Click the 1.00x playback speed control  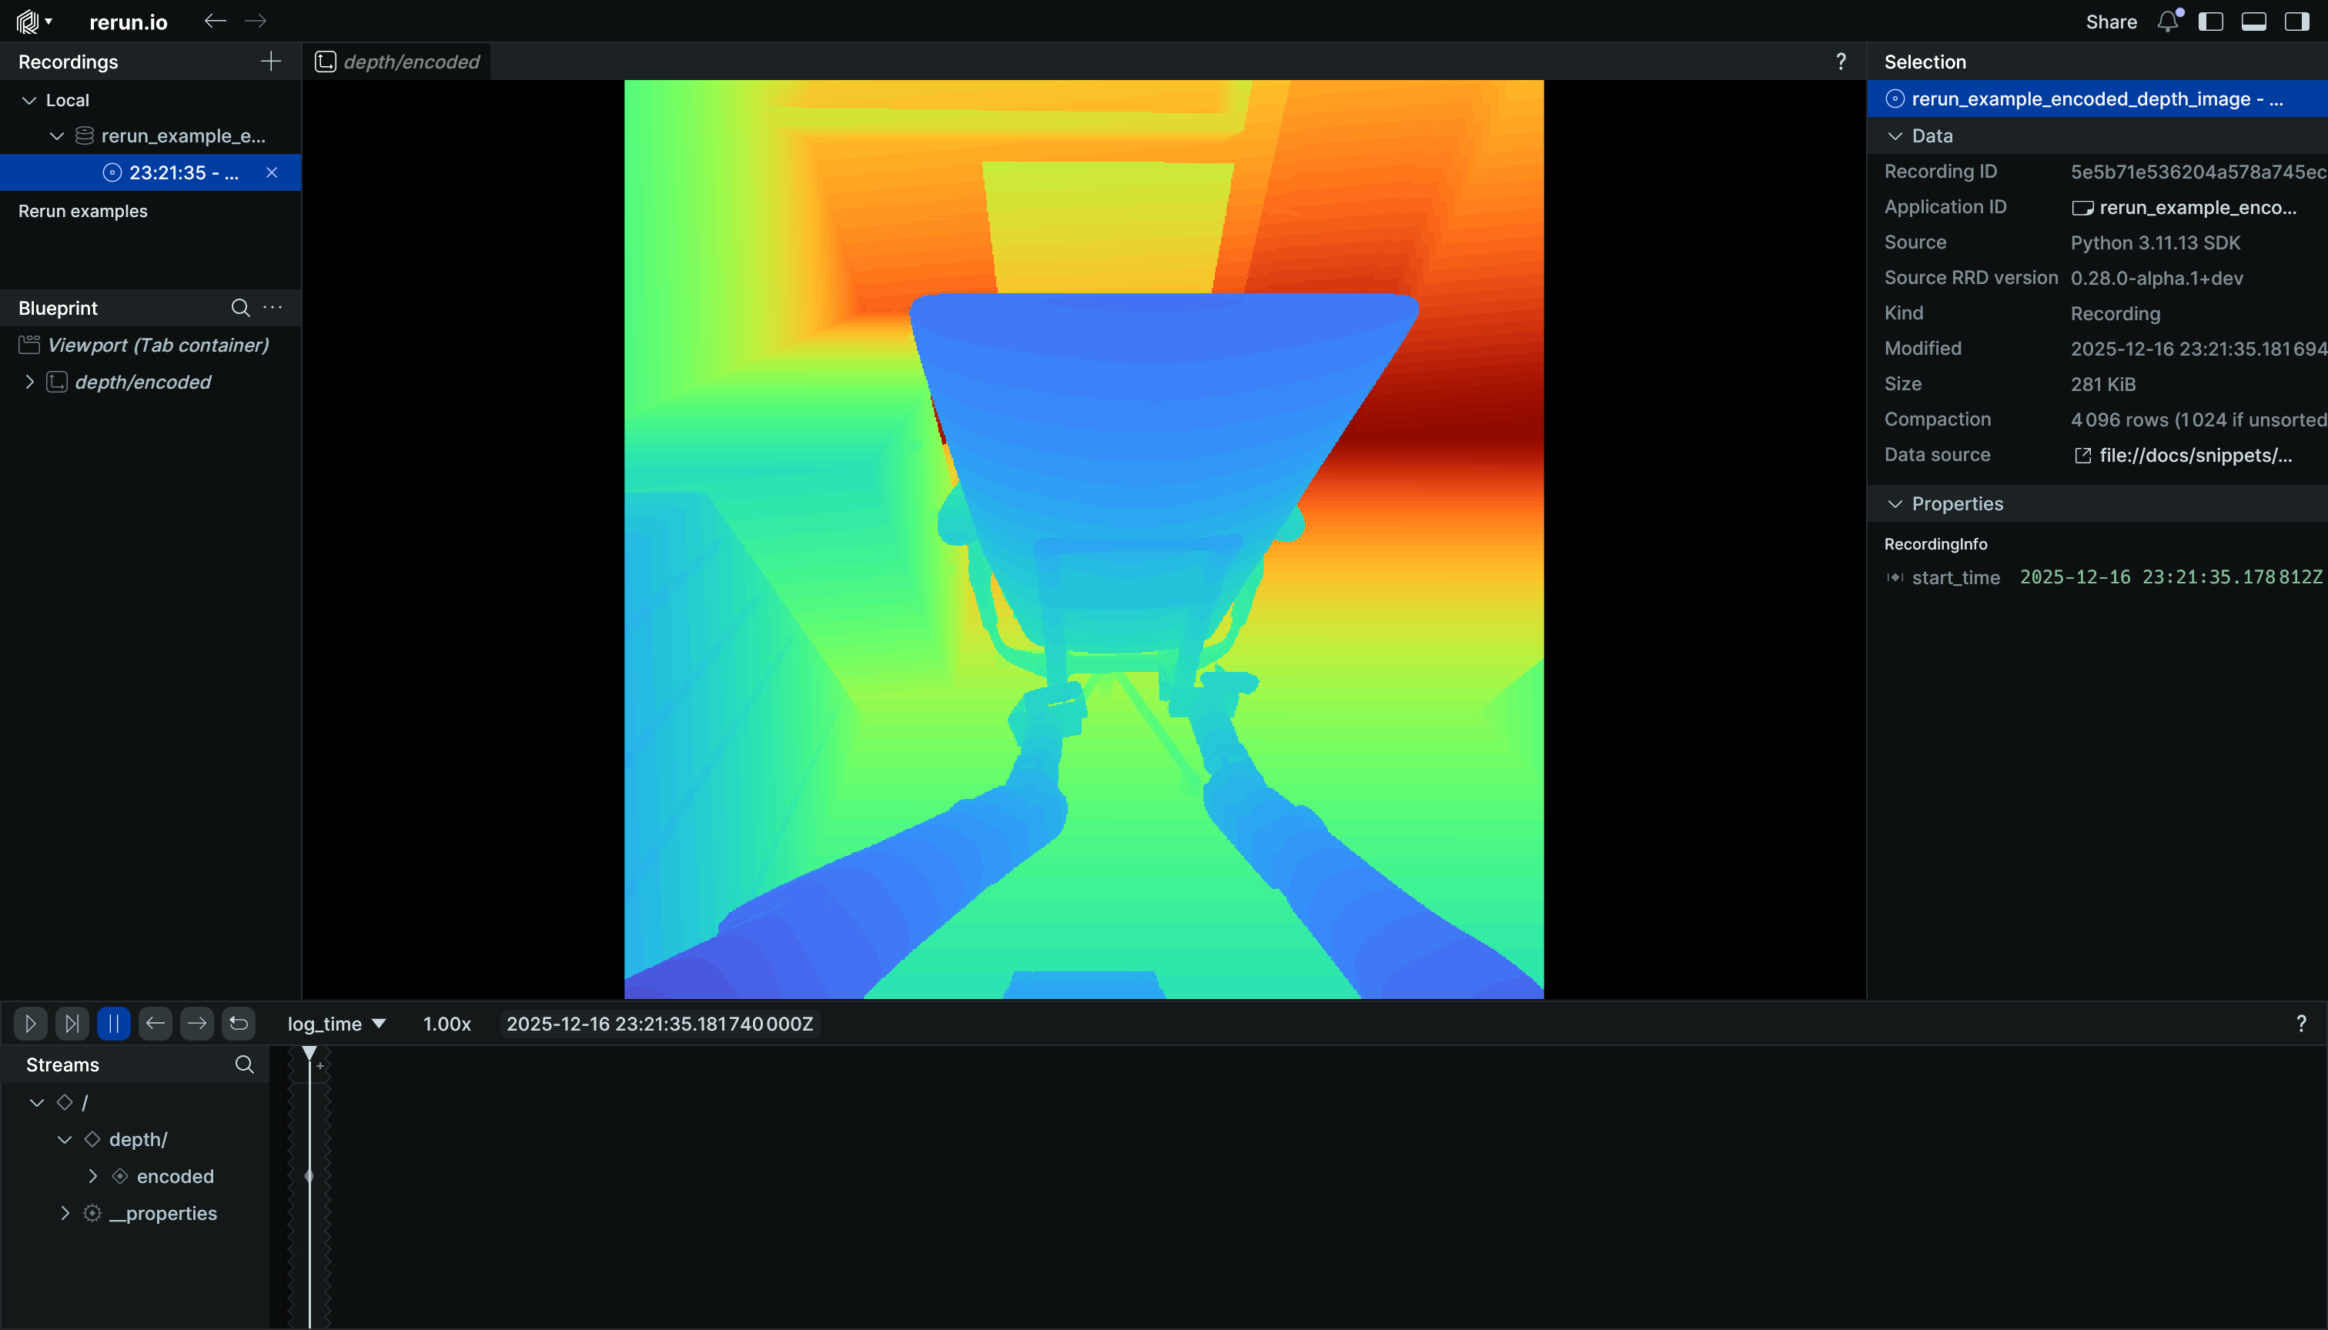pos(447,1024)
